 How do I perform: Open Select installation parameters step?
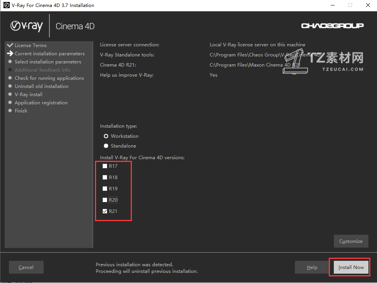(48, 62)
